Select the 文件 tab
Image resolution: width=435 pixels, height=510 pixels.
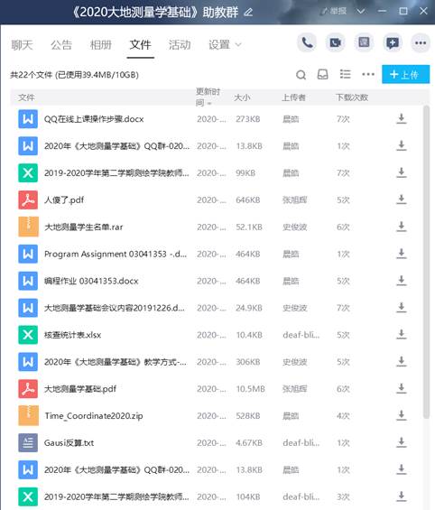click(140, 45)
